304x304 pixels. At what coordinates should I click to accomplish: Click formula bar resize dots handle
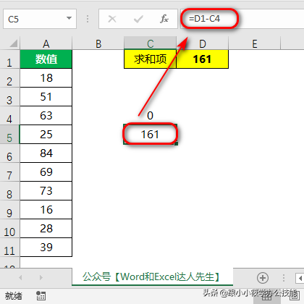click(x=88, y=19)
